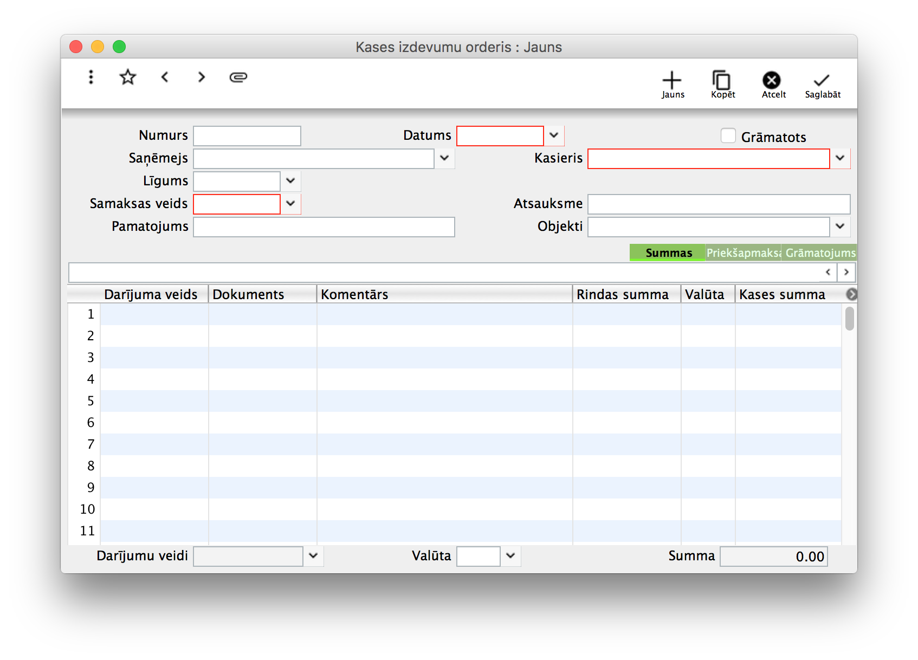Enable the Grāmatots checkbox
Screen dimensions: 918x660
[x=728, y=136]
